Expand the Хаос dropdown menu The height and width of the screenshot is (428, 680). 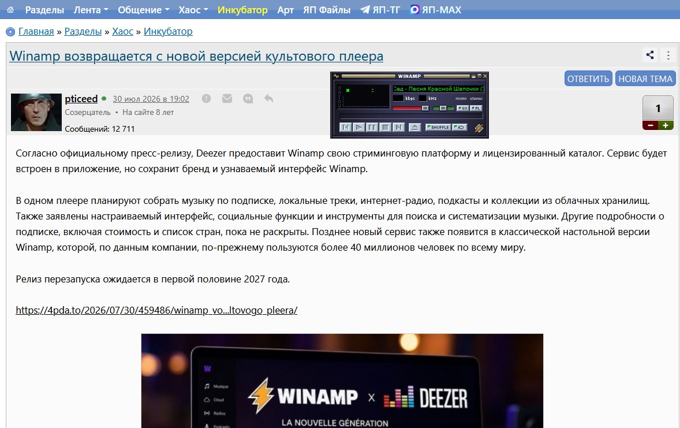coord(193,10)
